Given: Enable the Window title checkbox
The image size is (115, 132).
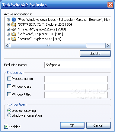Looking at the screenshot, I should click(9, 94).
